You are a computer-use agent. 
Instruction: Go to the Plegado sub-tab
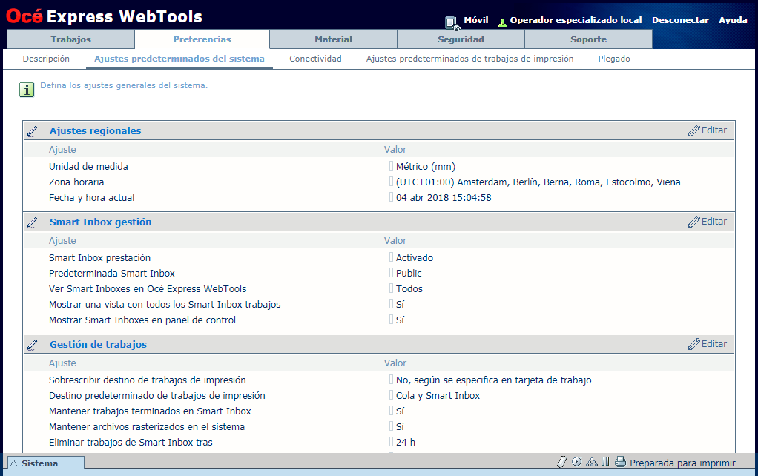pyautogui.click(x=614, y=59)
